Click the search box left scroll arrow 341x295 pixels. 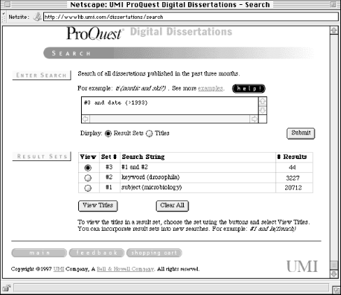(85, 119)
